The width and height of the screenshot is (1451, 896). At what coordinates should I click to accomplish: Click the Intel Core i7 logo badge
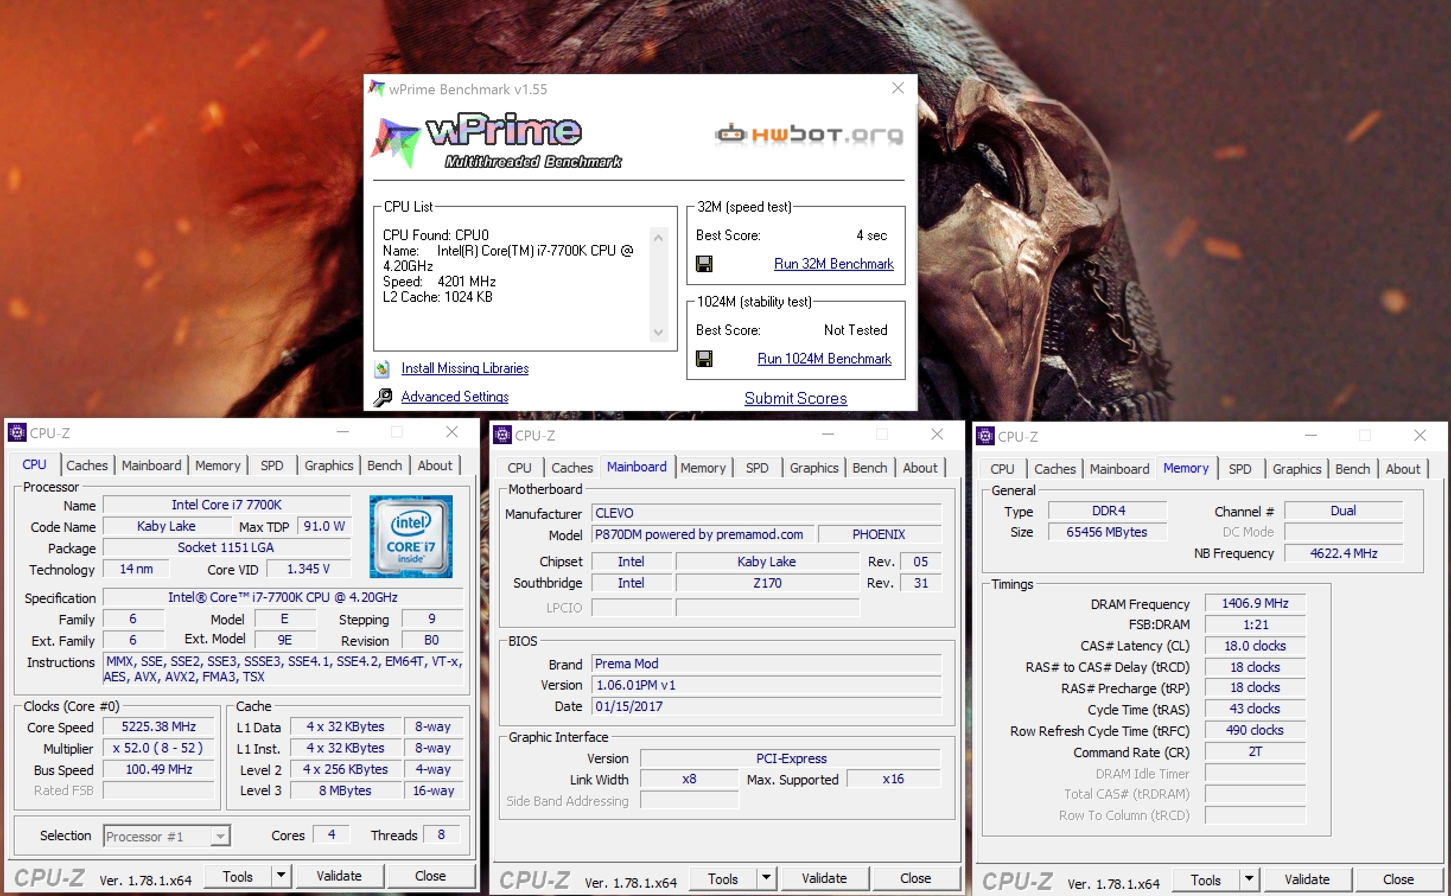tap(411, 537)
